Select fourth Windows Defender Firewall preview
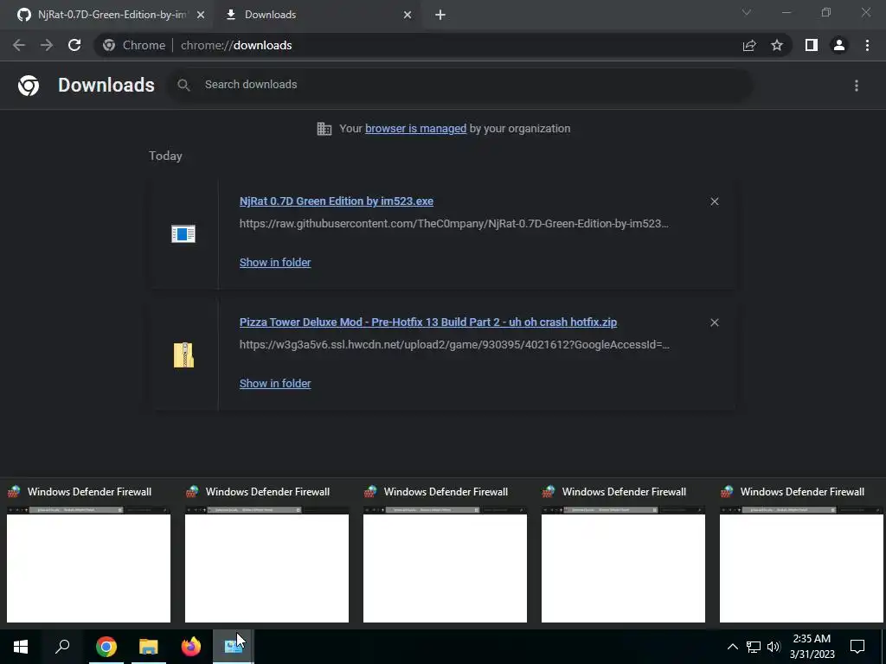This screenshot has height=664, width=886. point(623,553)
